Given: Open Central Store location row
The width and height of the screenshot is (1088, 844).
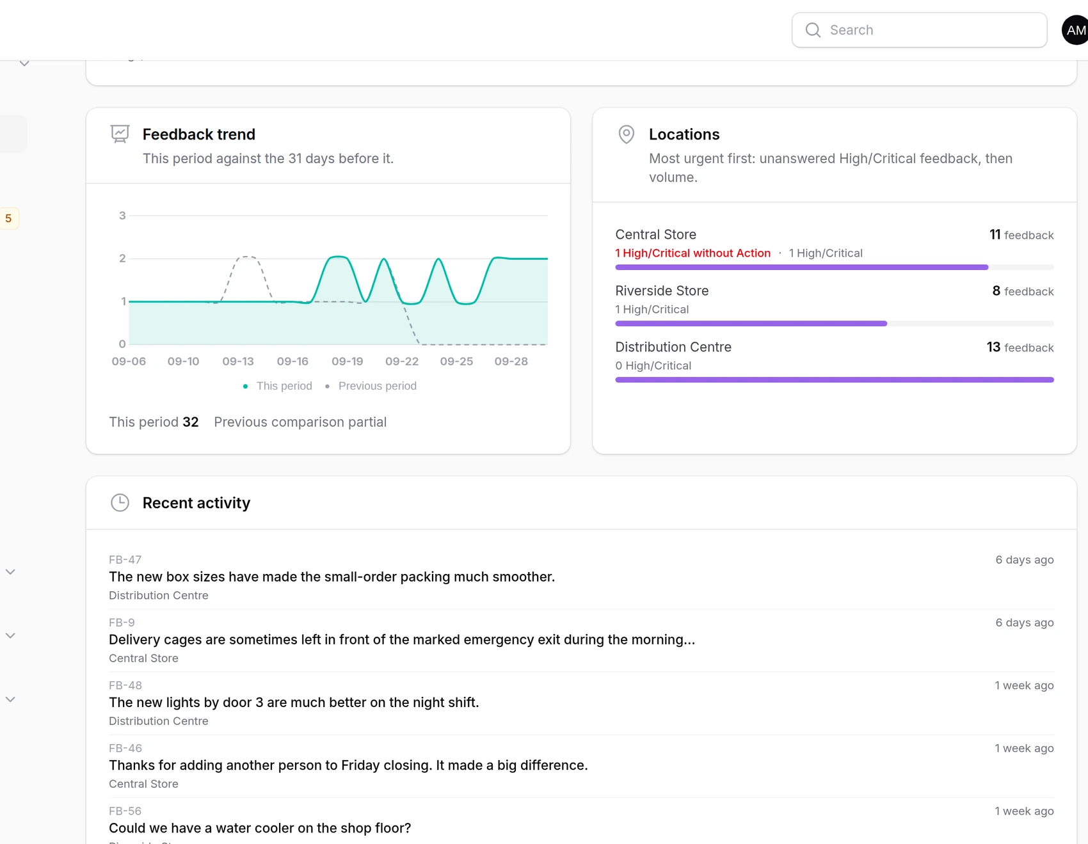Looking at the screenshot, I should coord(835,248).
